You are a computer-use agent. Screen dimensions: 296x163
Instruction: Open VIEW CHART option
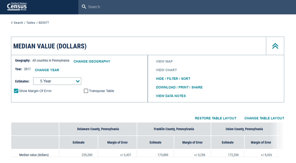(166, 70)
